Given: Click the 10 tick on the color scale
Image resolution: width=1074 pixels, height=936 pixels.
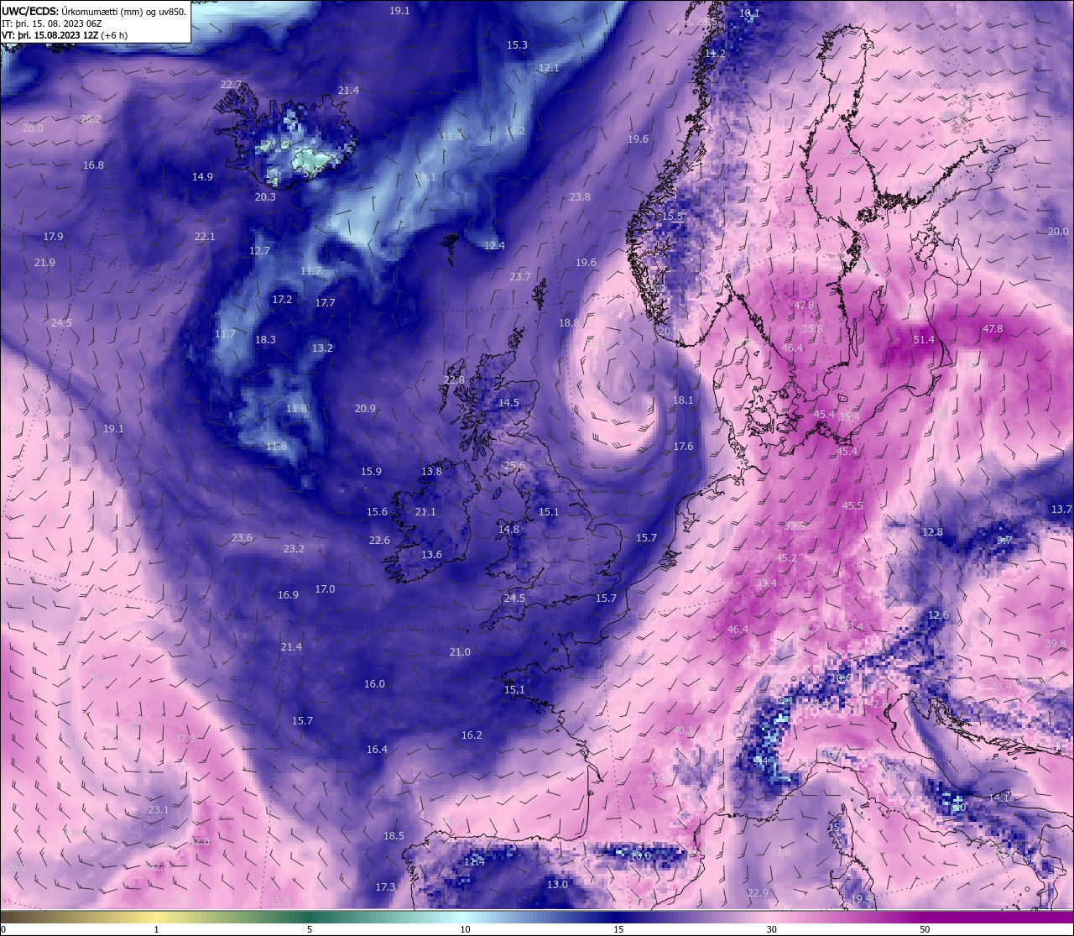Looking at the screenshot, I should pyautogui.click(x=465, y=929).
